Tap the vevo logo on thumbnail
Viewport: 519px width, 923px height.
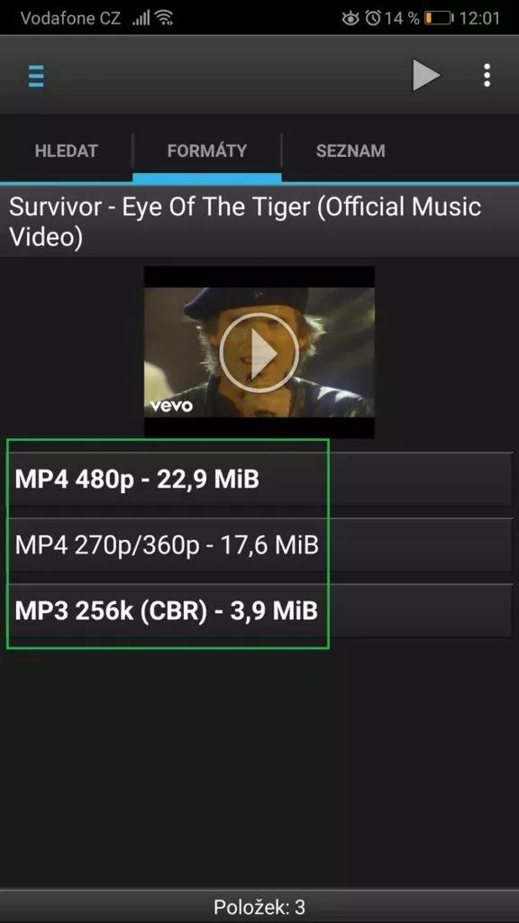(x=171, y=407)
